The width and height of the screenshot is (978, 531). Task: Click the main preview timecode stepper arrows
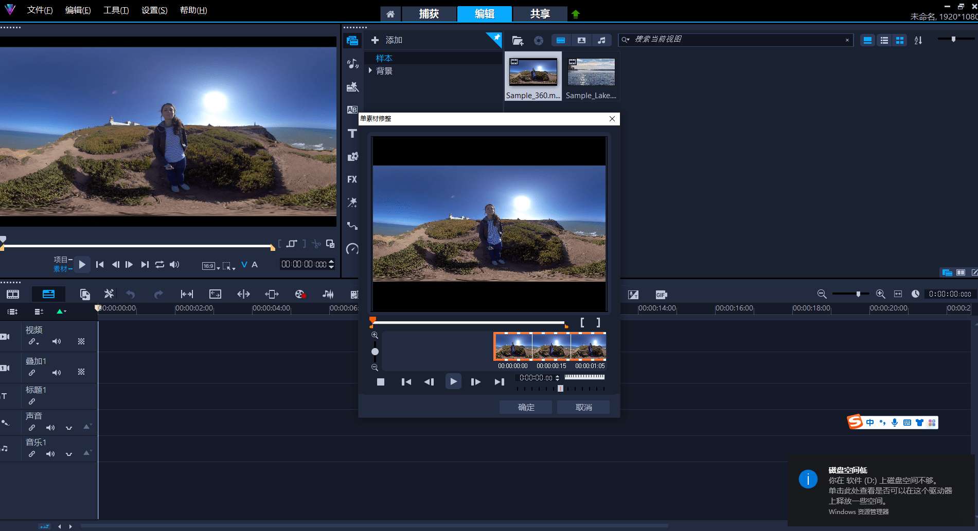click(331, 264)
